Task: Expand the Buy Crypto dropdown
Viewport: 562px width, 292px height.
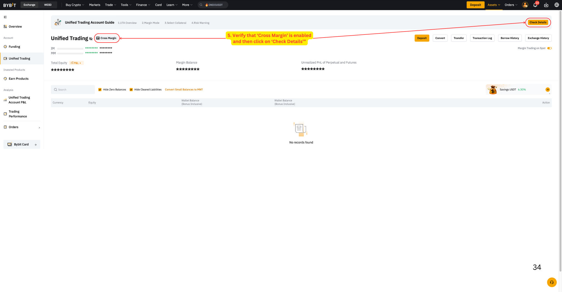Action: pyautogui.click(x=75, y=5)
